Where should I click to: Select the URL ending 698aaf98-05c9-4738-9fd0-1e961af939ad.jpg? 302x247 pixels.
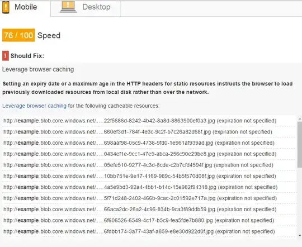pyautogui.click(x=139, y=143)
